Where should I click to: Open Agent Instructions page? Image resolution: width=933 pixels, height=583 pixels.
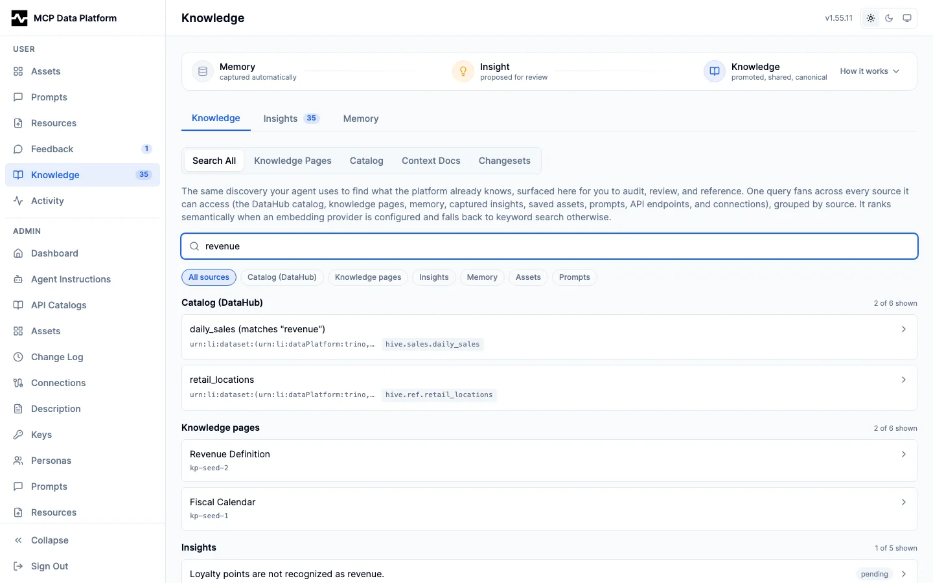(x=82, y=279)
